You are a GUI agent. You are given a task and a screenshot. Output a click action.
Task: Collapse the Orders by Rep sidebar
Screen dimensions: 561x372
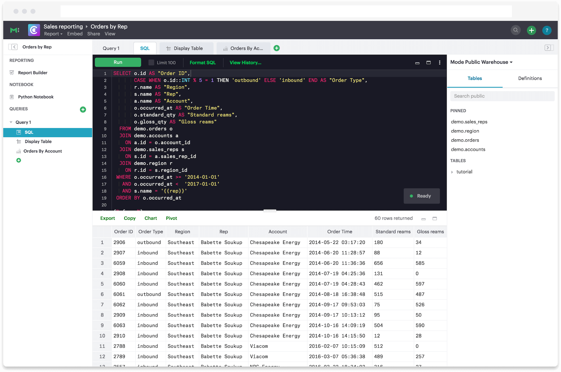[13, 47]
